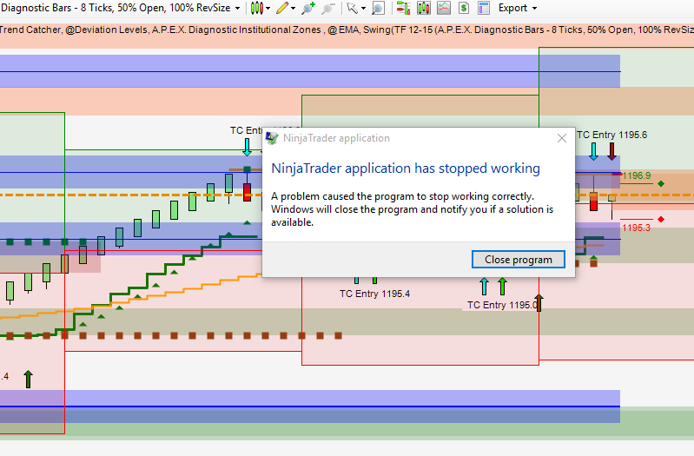The image size is (694, 456).
Task: Click the indicator list text header
Action: [347, 30]
